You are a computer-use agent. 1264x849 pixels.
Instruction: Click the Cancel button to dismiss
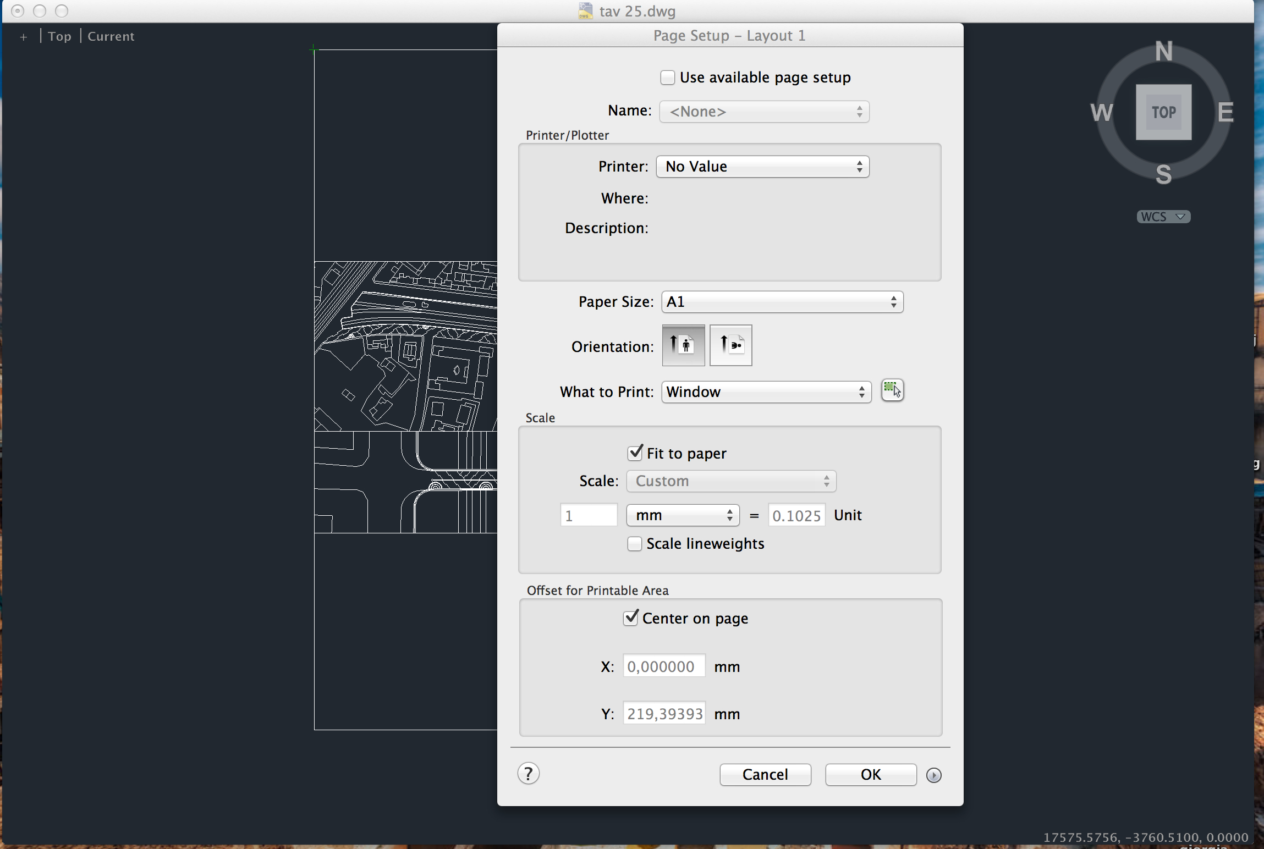click(766, 774)
